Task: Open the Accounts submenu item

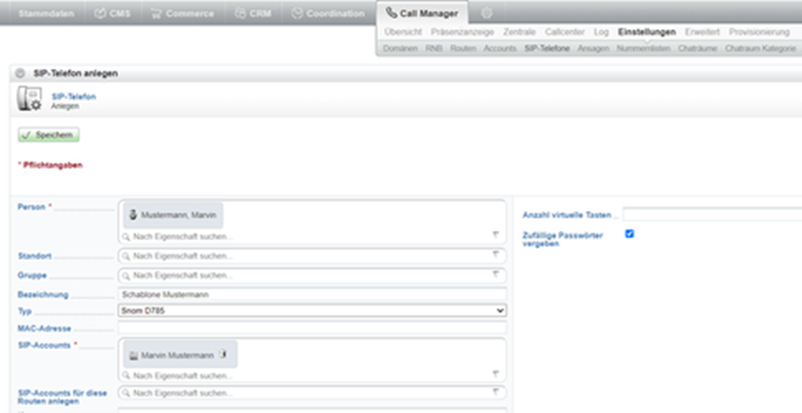Action: 499,48
